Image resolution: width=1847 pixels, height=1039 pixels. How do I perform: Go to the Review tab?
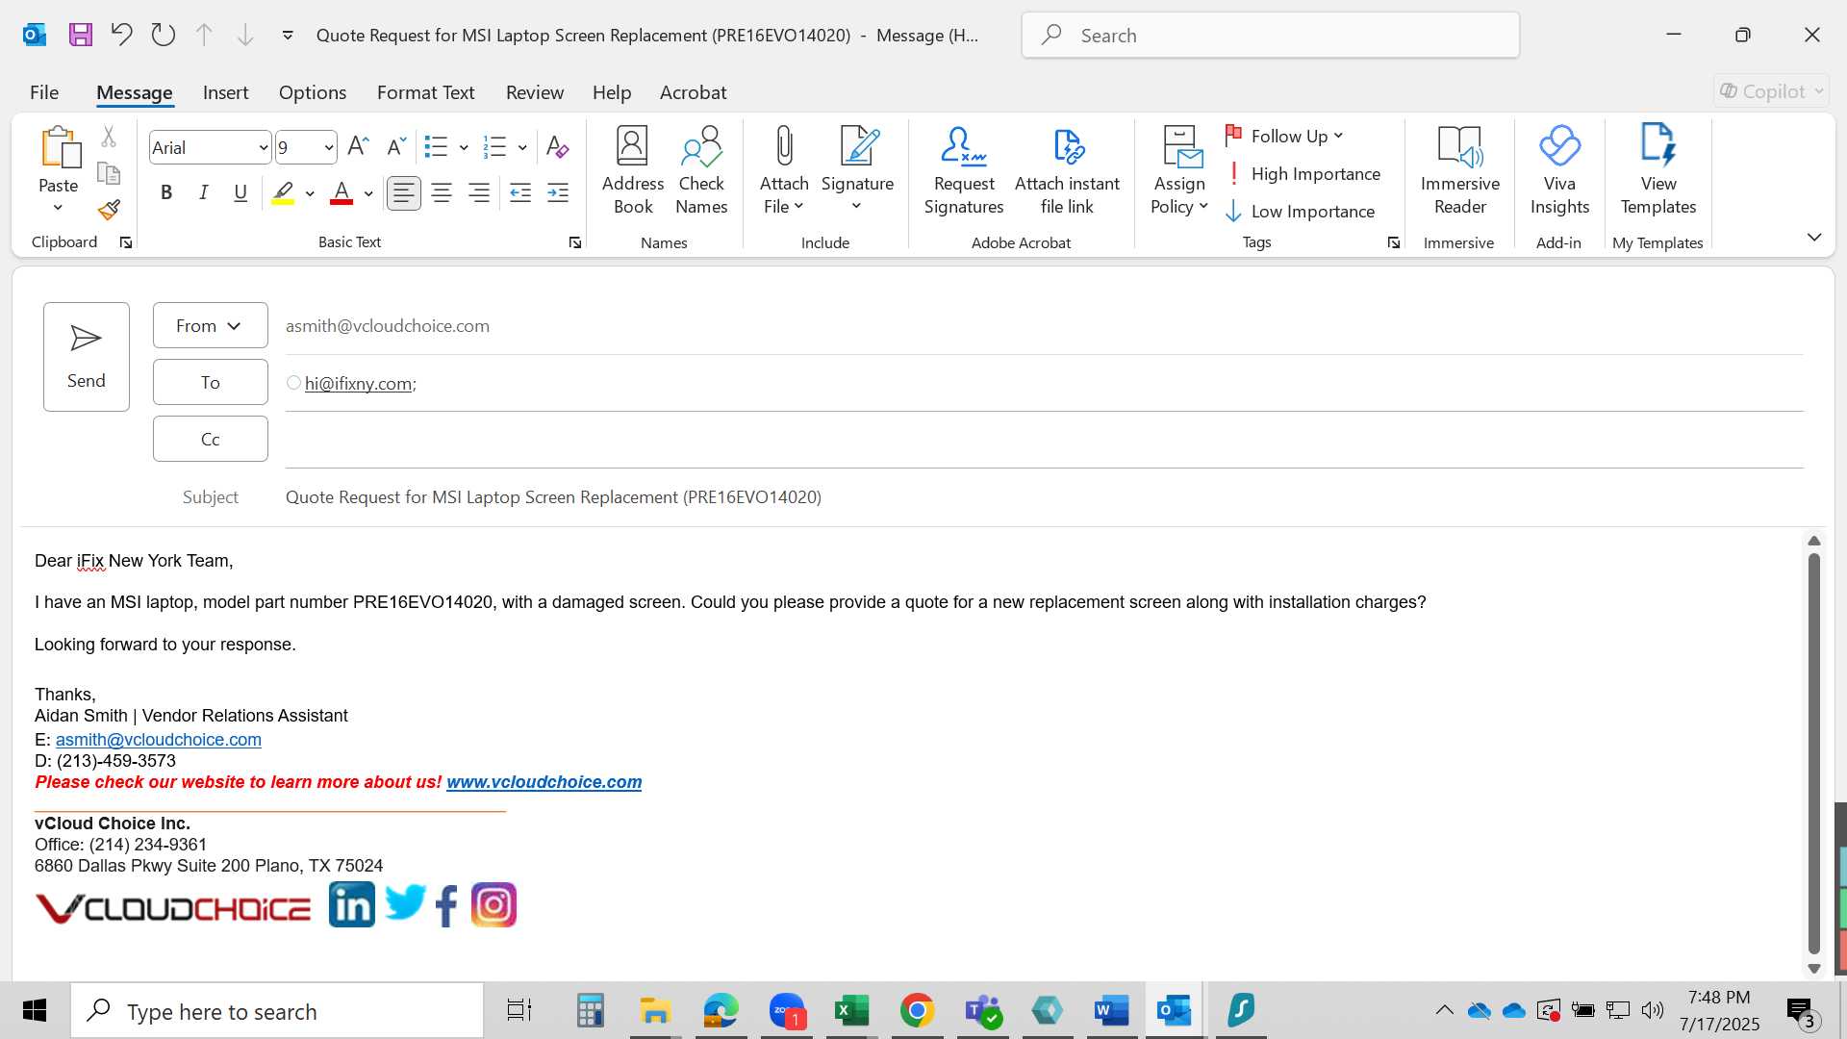[x=535, y=92]
